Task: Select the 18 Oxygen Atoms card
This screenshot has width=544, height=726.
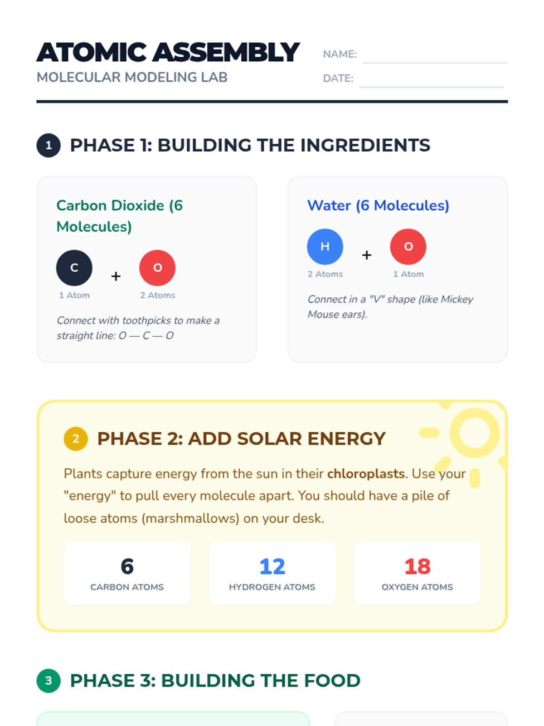Action: tap(417, 573)
